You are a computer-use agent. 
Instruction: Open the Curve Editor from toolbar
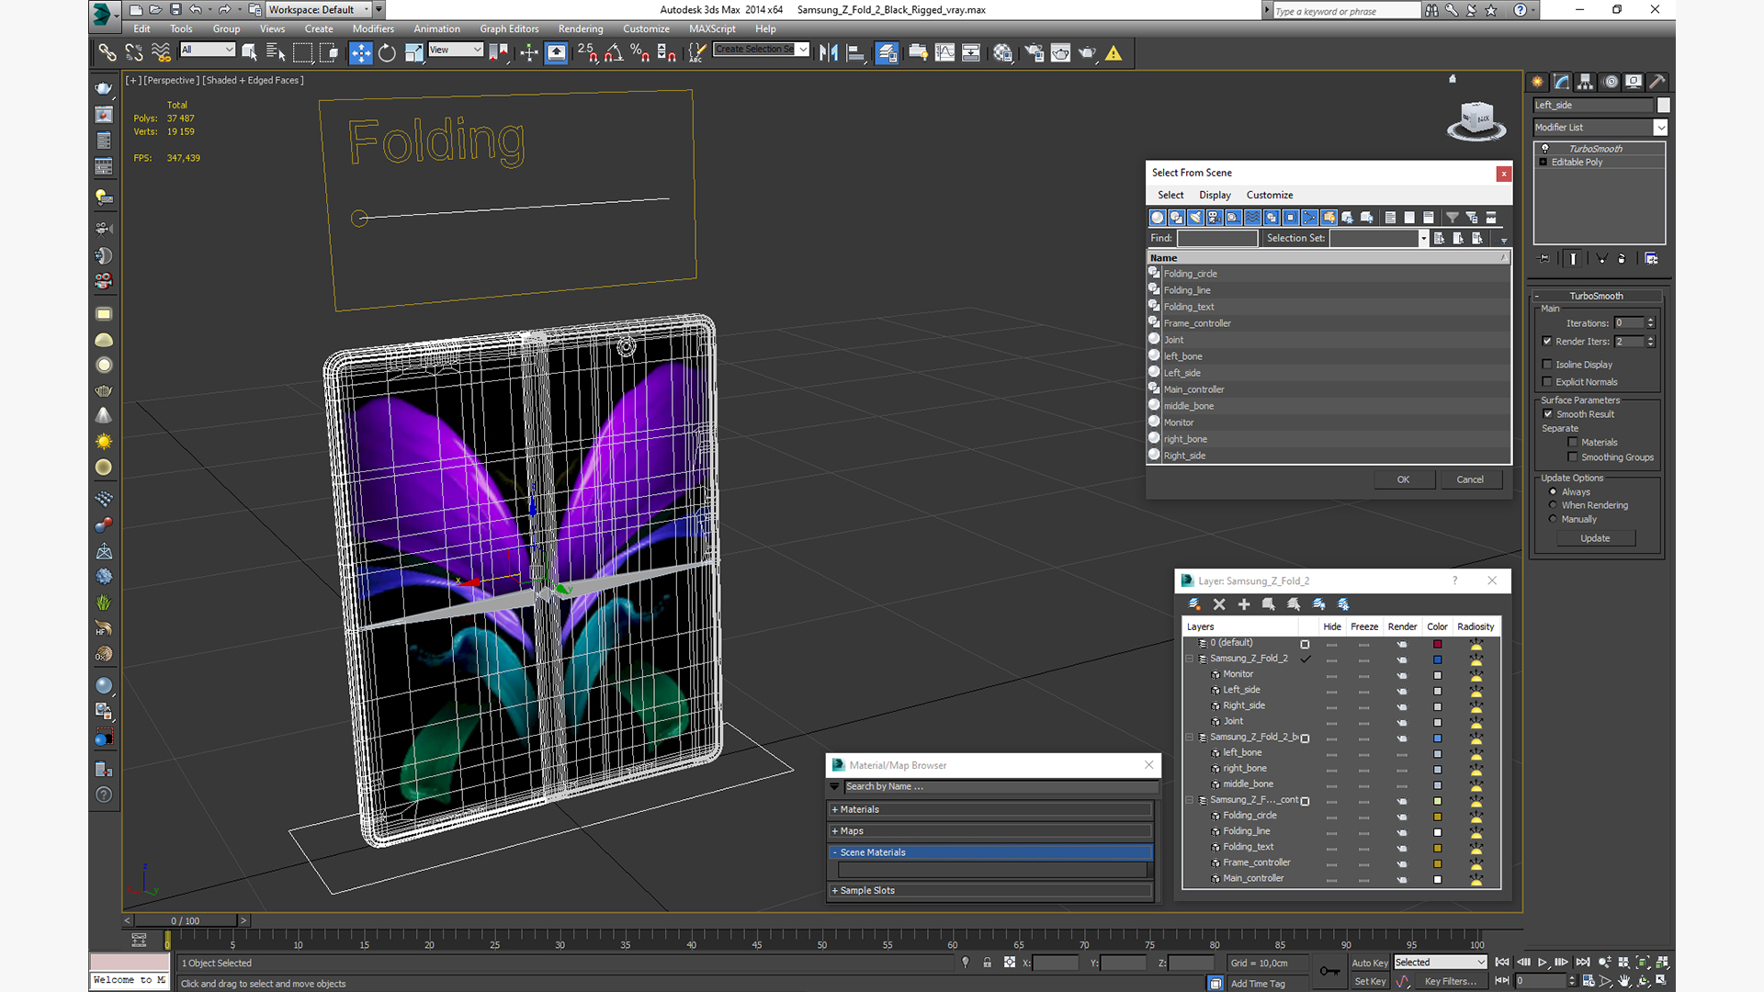[x=944, y=53]
